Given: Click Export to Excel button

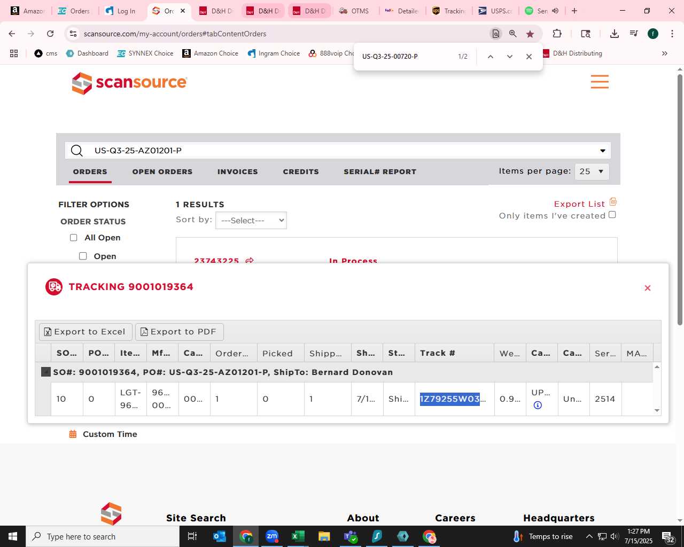Looking at the screenshot, I should (x=85, y=332).
